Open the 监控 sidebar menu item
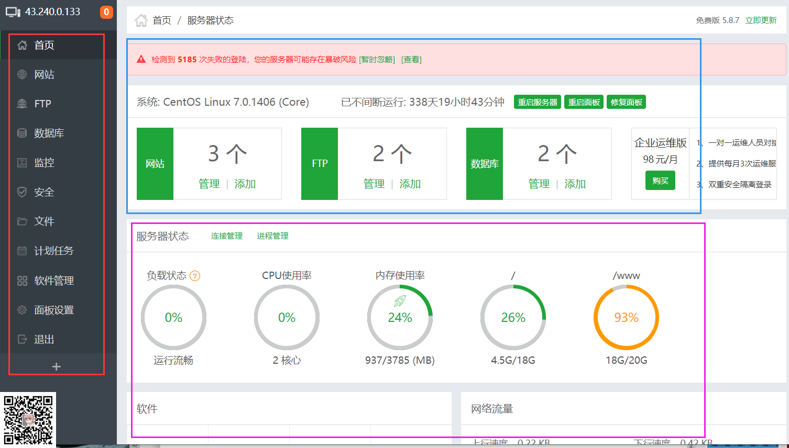789x448 pixels. [x=44, y=163]
